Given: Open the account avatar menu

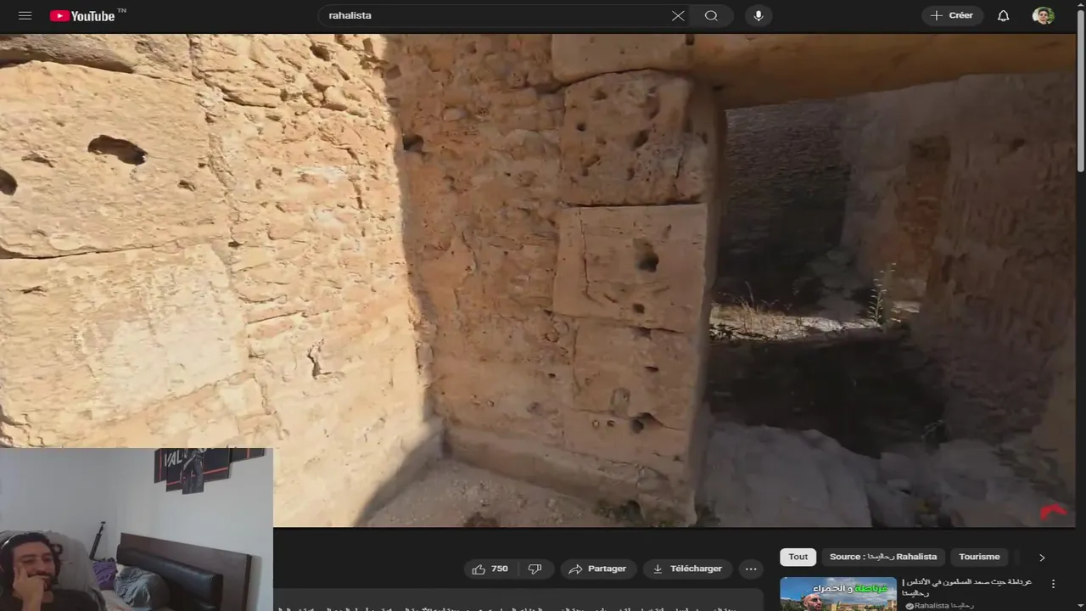Looking at the screenshot, I should [x=1043, y=15].
